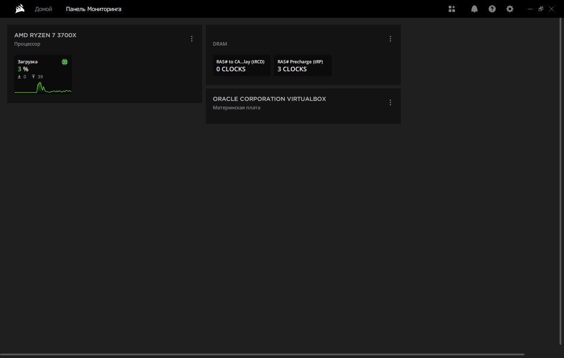Select the Загрузка CPU load tile
This screenshot has width=564, height=358.
(43, 74)
